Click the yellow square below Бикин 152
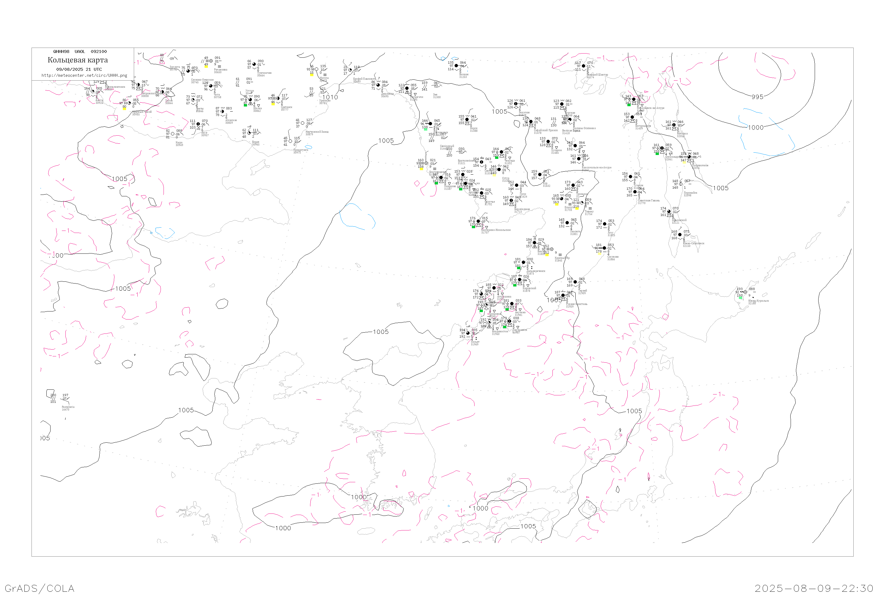The height and width of the screenshot is (595, 892). tap(547, 255)
